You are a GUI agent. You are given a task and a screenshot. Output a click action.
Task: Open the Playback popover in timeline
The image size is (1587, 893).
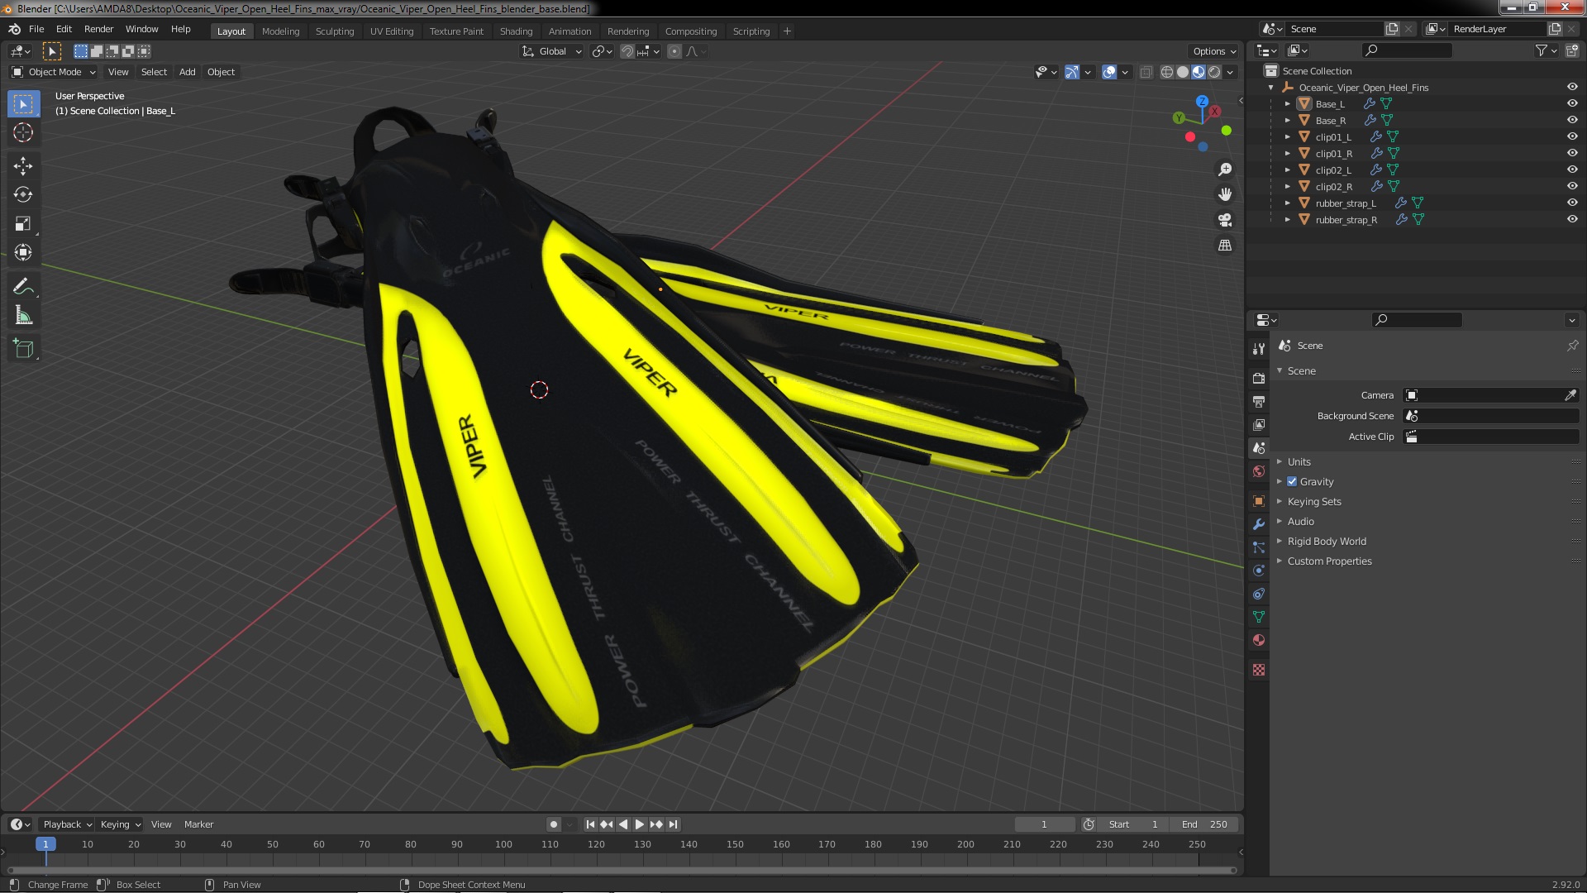click(66, 824)
